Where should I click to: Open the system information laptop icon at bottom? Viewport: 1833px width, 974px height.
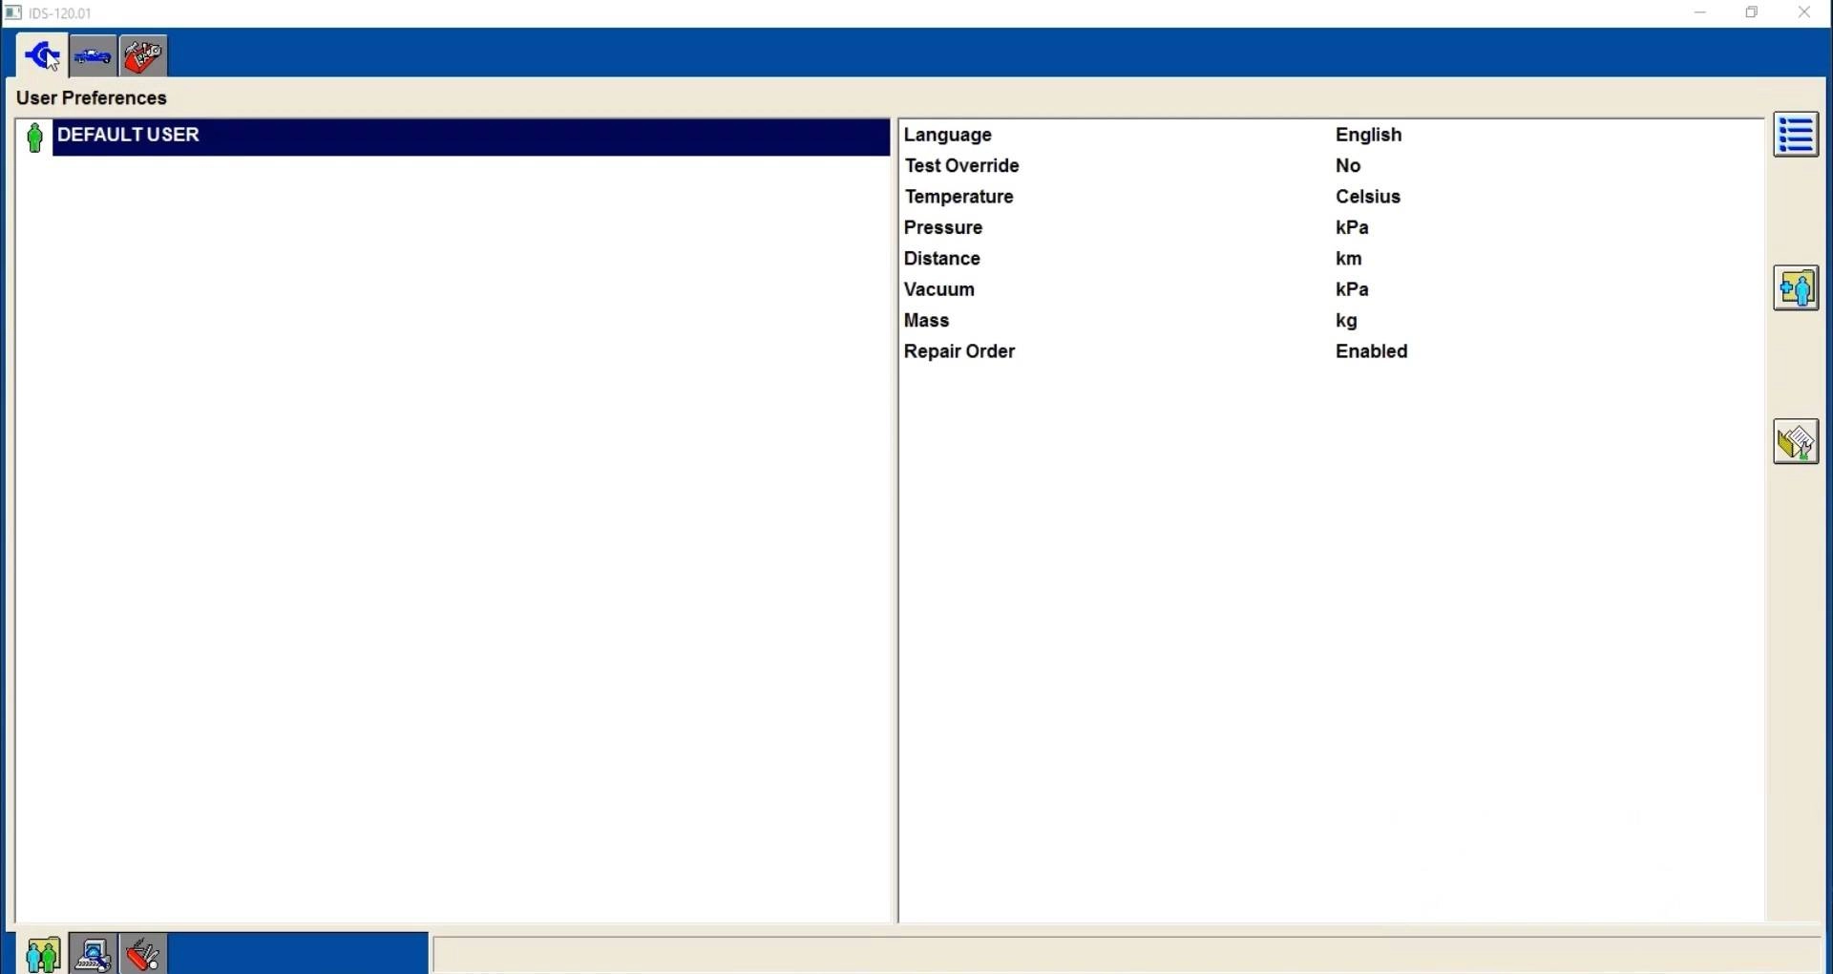[93, 954]
